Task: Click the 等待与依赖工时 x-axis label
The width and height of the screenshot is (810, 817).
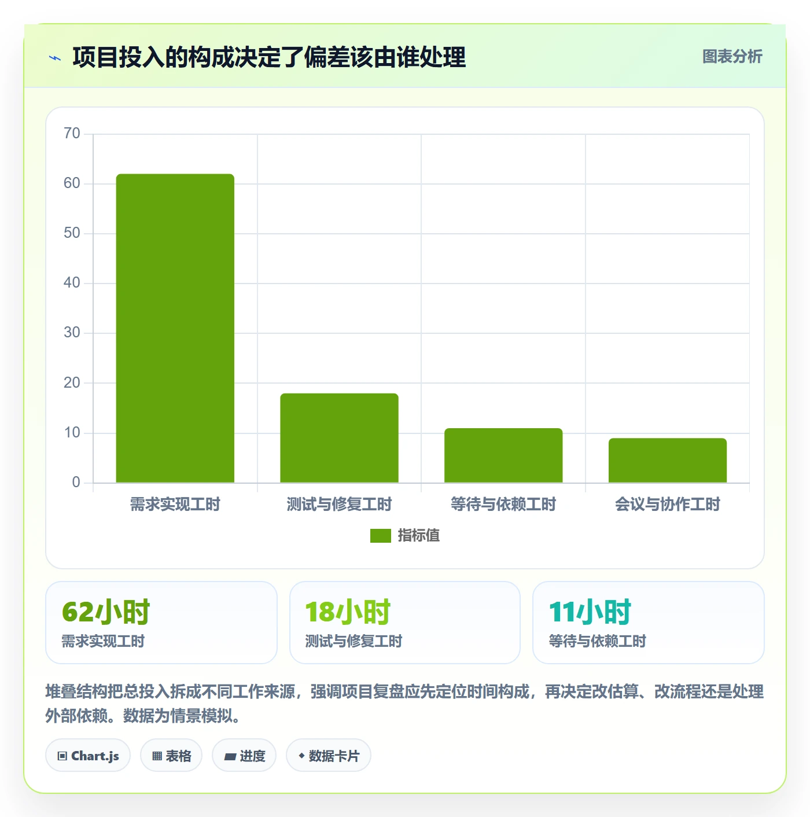Action: 503,505
